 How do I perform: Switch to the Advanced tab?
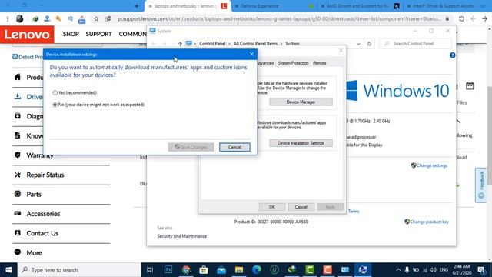click(x=265, y=63)
